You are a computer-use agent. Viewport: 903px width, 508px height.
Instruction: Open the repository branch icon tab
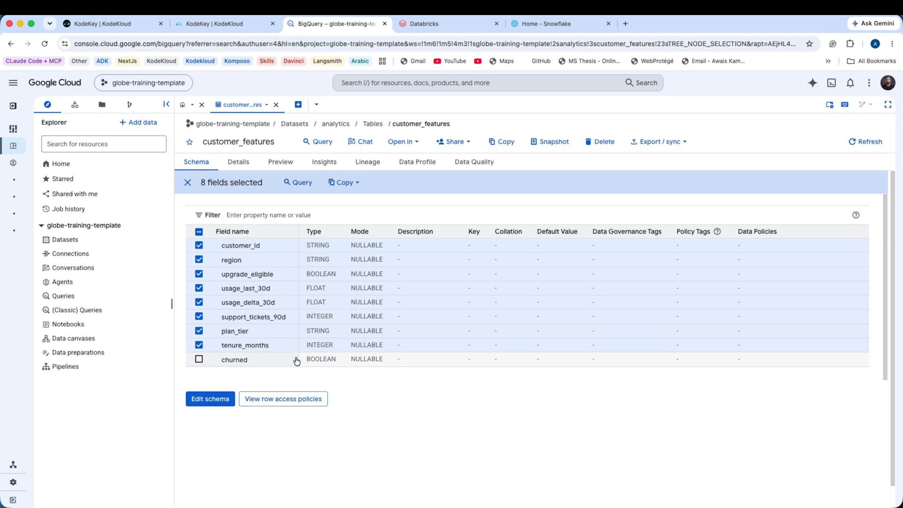(129, 104)
